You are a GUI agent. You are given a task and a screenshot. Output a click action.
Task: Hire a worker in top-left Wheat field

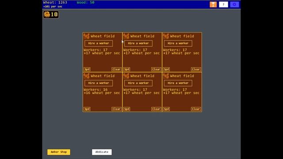99,43
